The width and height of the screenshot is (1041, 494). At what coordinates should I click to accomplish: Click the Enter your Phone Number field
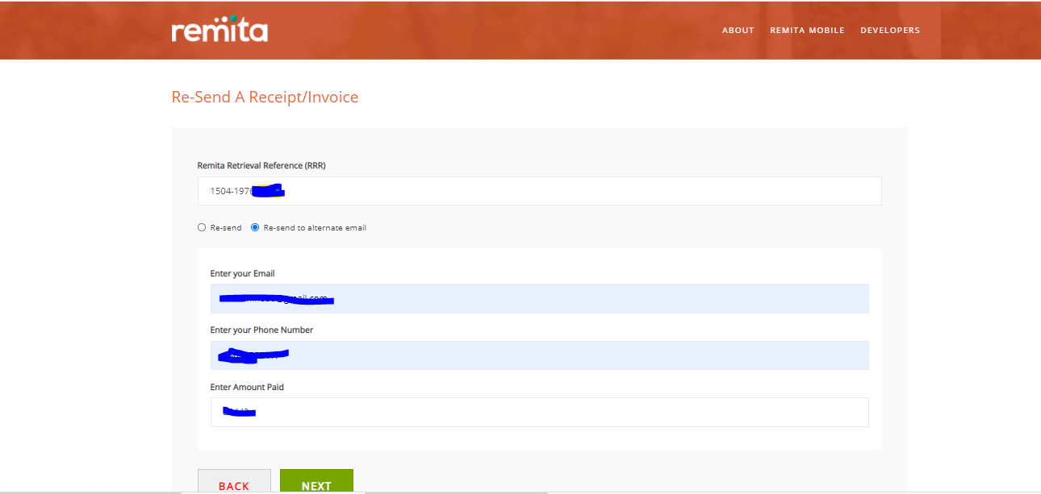point(539,355)
